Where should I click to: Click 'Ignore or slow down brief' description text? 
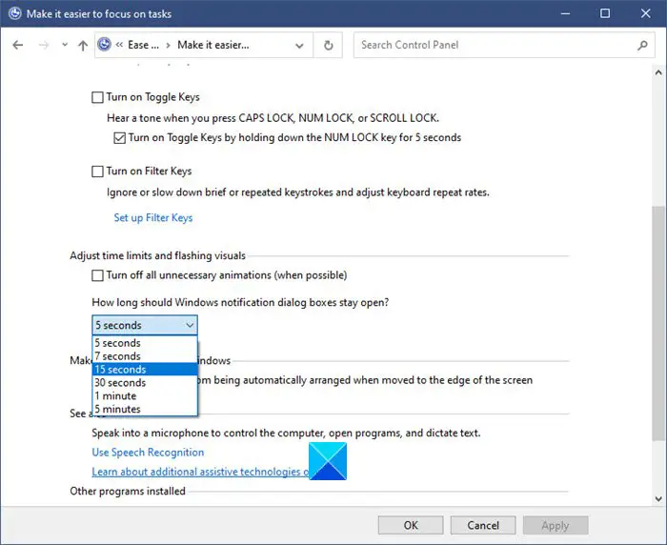point(298,192)
